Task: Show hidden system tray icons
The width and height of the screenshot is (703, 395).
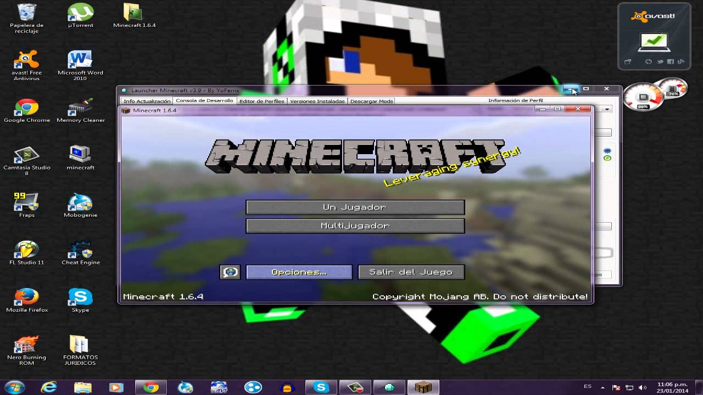Action: coord(603,388)
